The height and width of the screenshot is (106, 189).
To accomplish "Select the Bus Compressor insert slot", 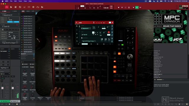I will pos(4,51).
